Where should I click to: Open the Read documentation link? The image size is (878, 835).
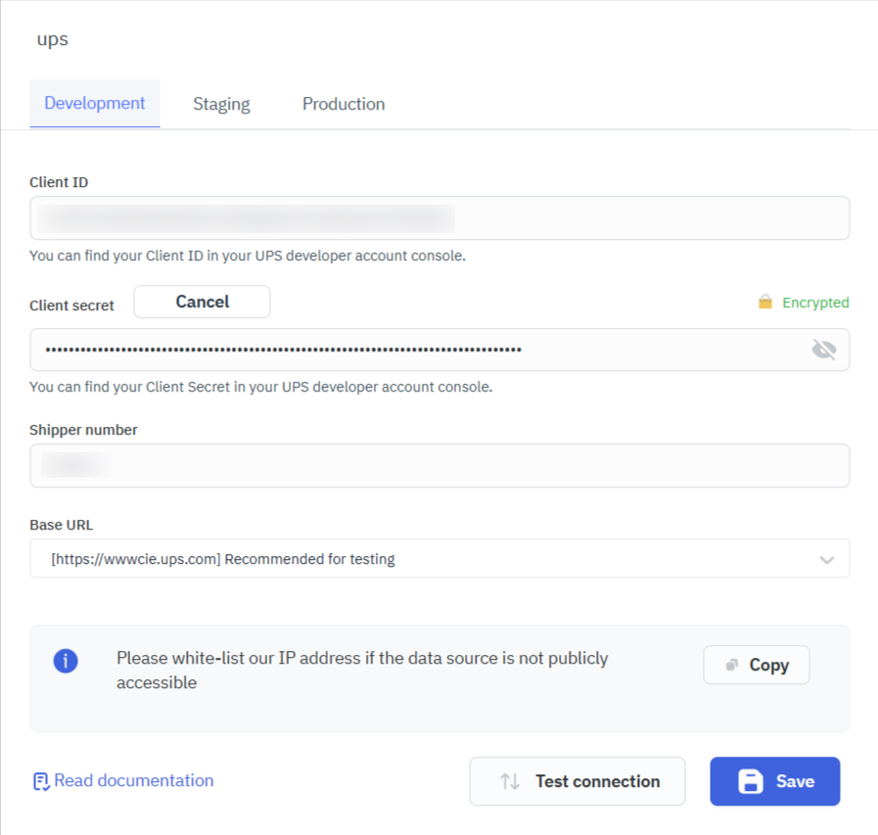pos(134,781)
